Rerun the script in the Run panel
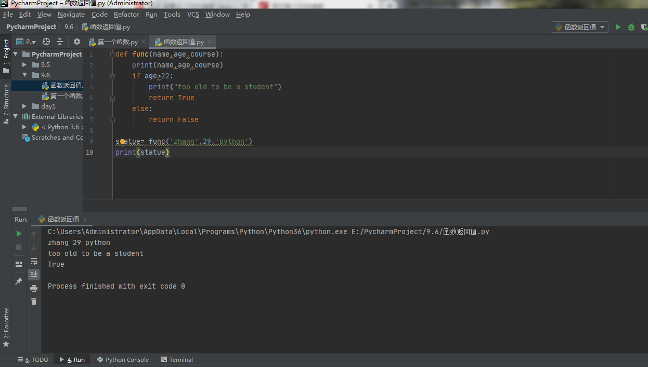The image size is (648, 367). (x=19, y=234)
